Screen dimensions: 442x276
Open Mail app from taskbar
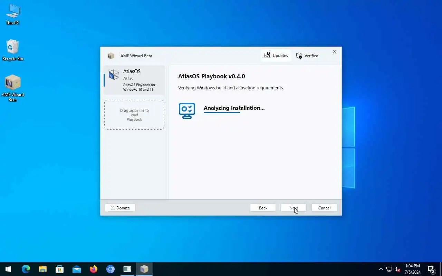point(77,269)
